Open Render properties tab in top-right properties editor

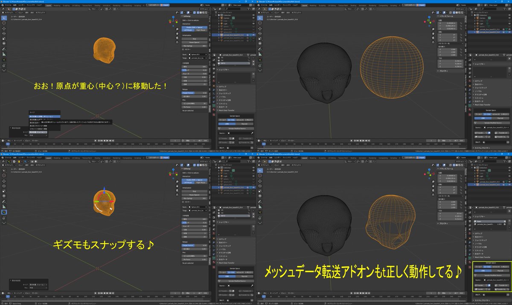(x=470, y=65)
